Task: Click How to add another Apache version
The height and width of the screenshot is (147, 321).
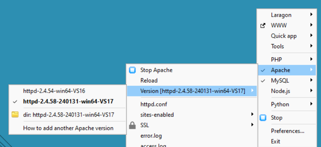Action: (x=67, y=128)
